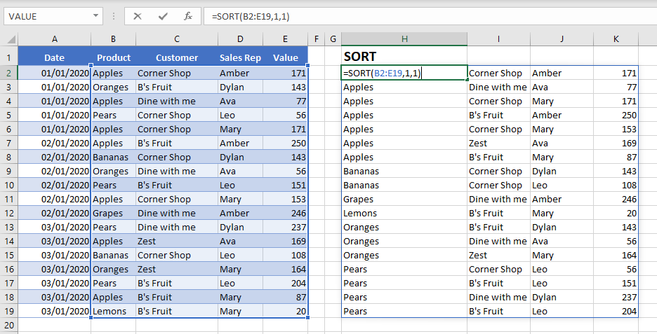This screenshot has height=334, width=657.
Task: Select column C header
Action: coord(177,39)
